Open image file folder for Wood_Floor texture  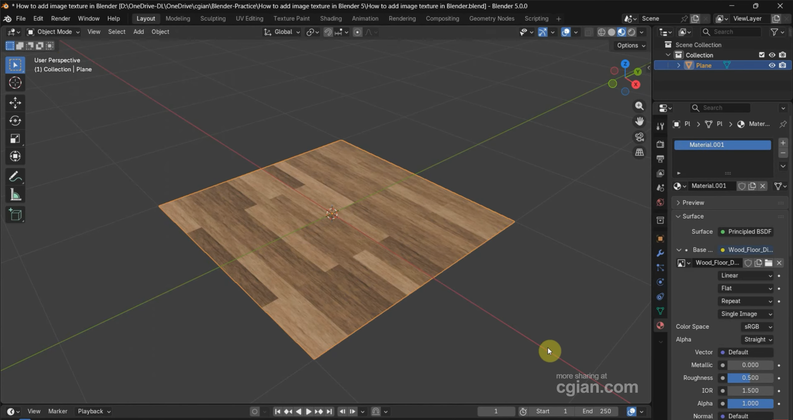[x=769, y=263]
